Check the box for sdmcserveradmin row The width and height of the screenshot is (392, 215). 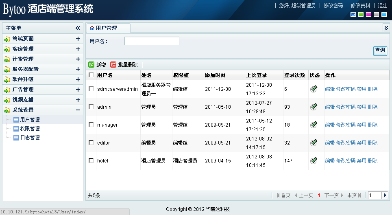pyautogui.click(x=91, y=89)
